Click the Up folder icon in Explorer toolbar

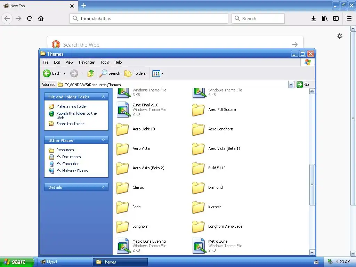point(91,73)
